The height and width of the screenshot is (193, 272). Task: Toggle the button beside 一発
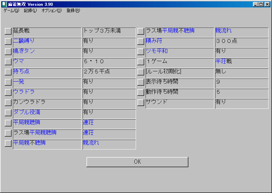[x=8, y=82]
